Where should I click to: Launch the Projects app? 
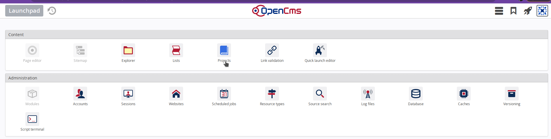pos(224,51)
